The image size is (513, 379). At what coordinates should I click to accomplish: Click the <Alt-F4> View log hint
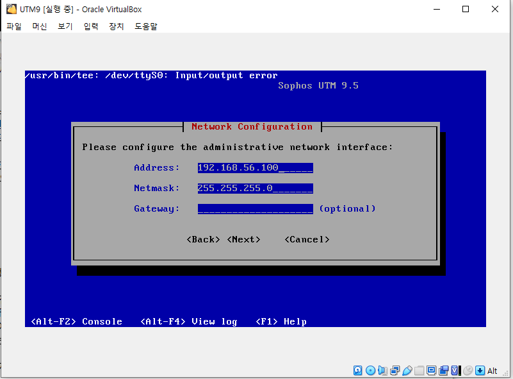click(x=189, y=322)
